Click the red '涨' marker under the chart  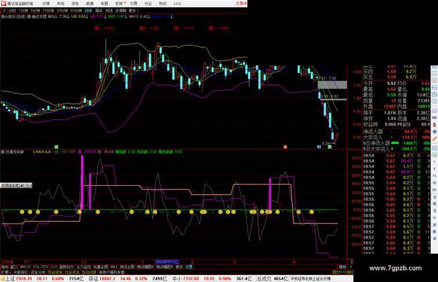tap(285, 147)
